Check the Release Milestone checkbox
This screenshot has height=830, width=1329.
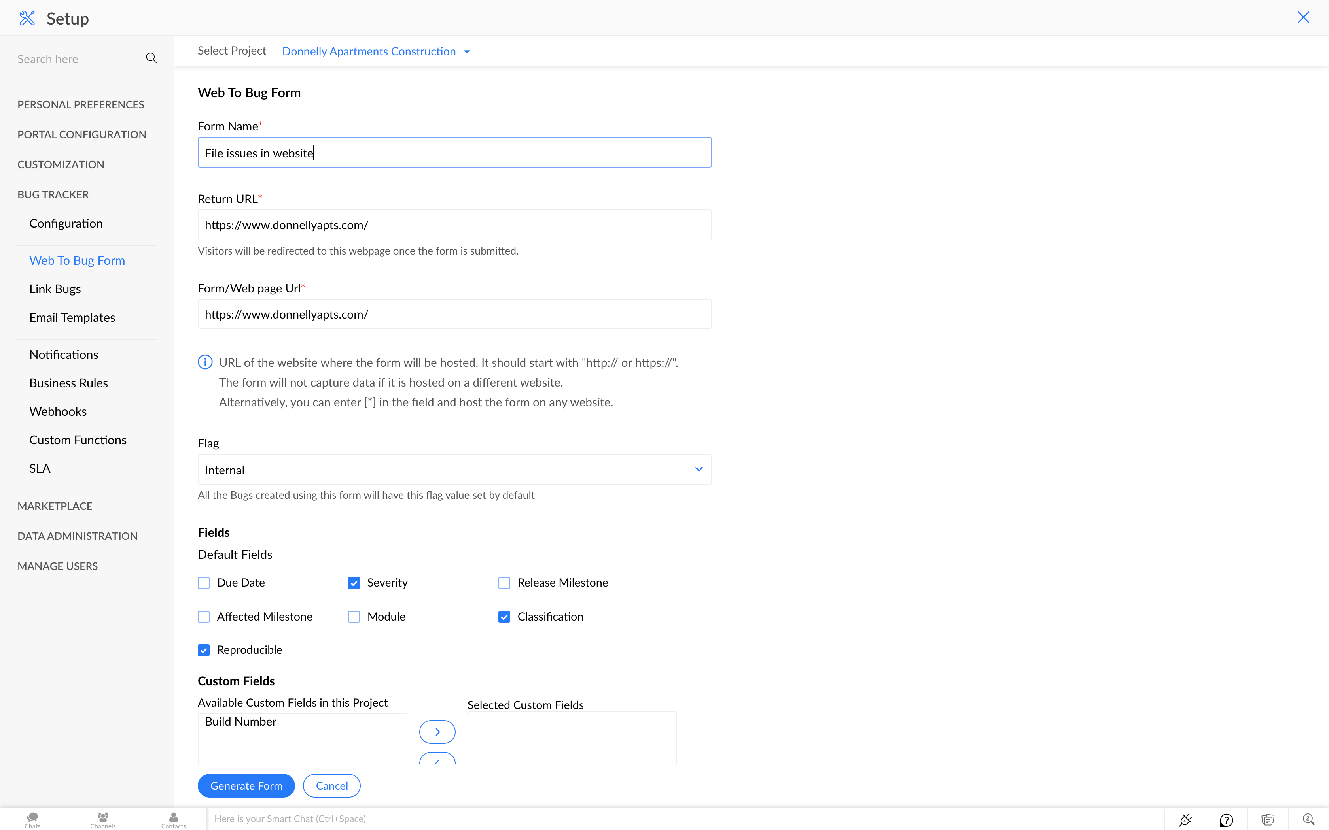(x=504, y=583)
